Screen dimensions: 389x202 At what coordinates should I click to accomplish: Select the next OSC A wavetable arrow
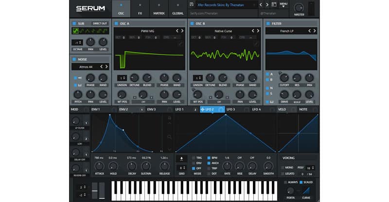[x=182, y=31]
